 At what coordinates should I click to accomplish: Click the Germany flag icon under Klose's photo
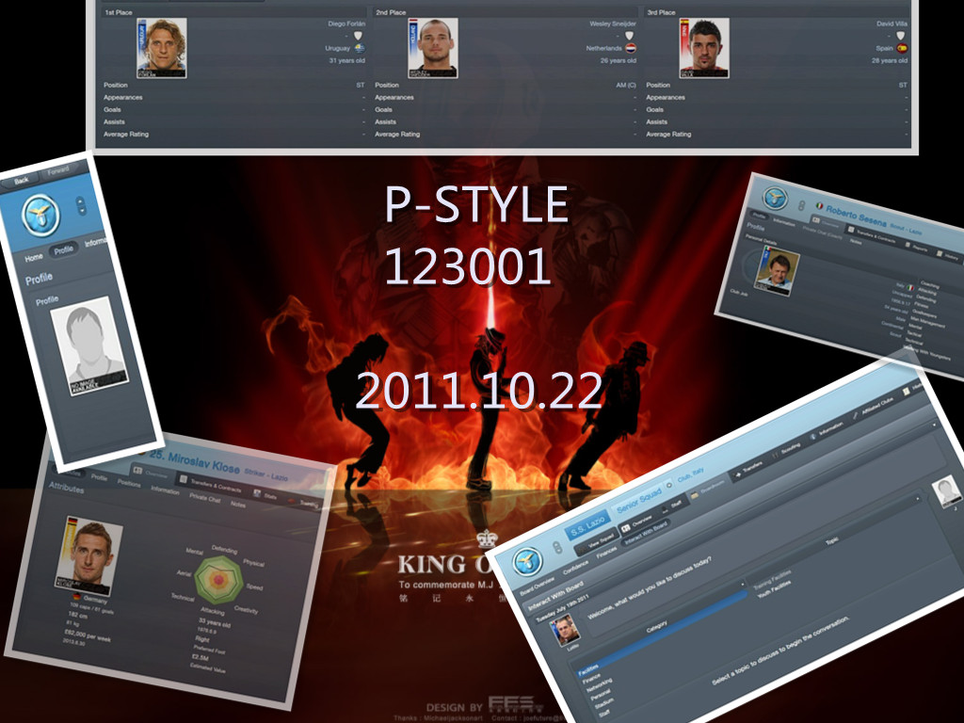tap(76, 596)
